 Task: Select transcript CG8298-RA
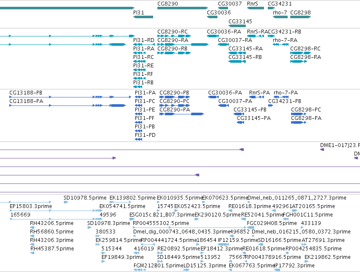(x=299, y=61)
